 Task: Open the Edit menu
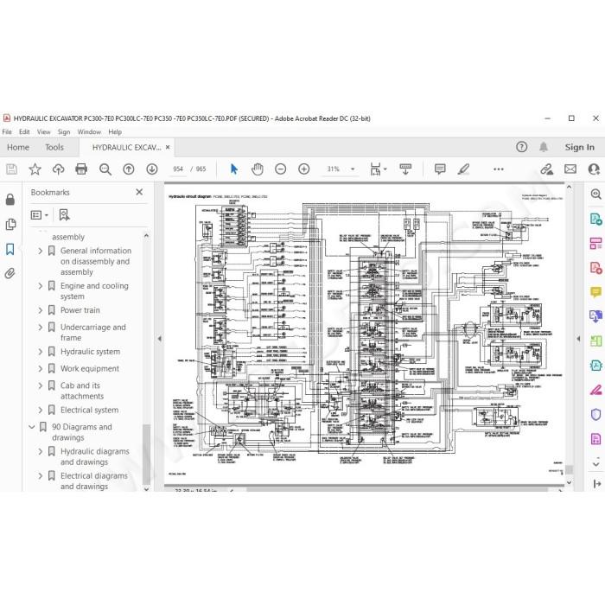[x=24, y=132]
